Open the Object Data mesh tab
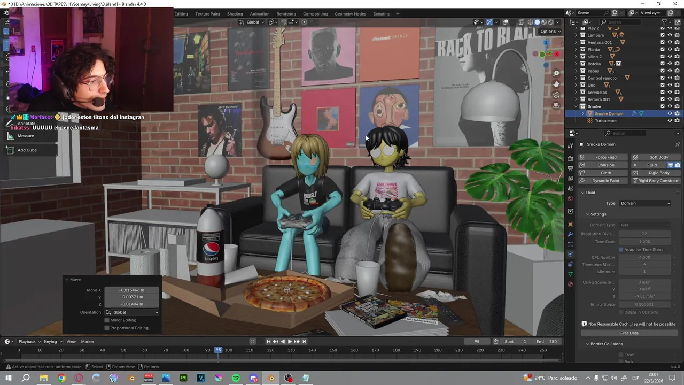Screen dimensions: 684x385 (x=570, y=274)
